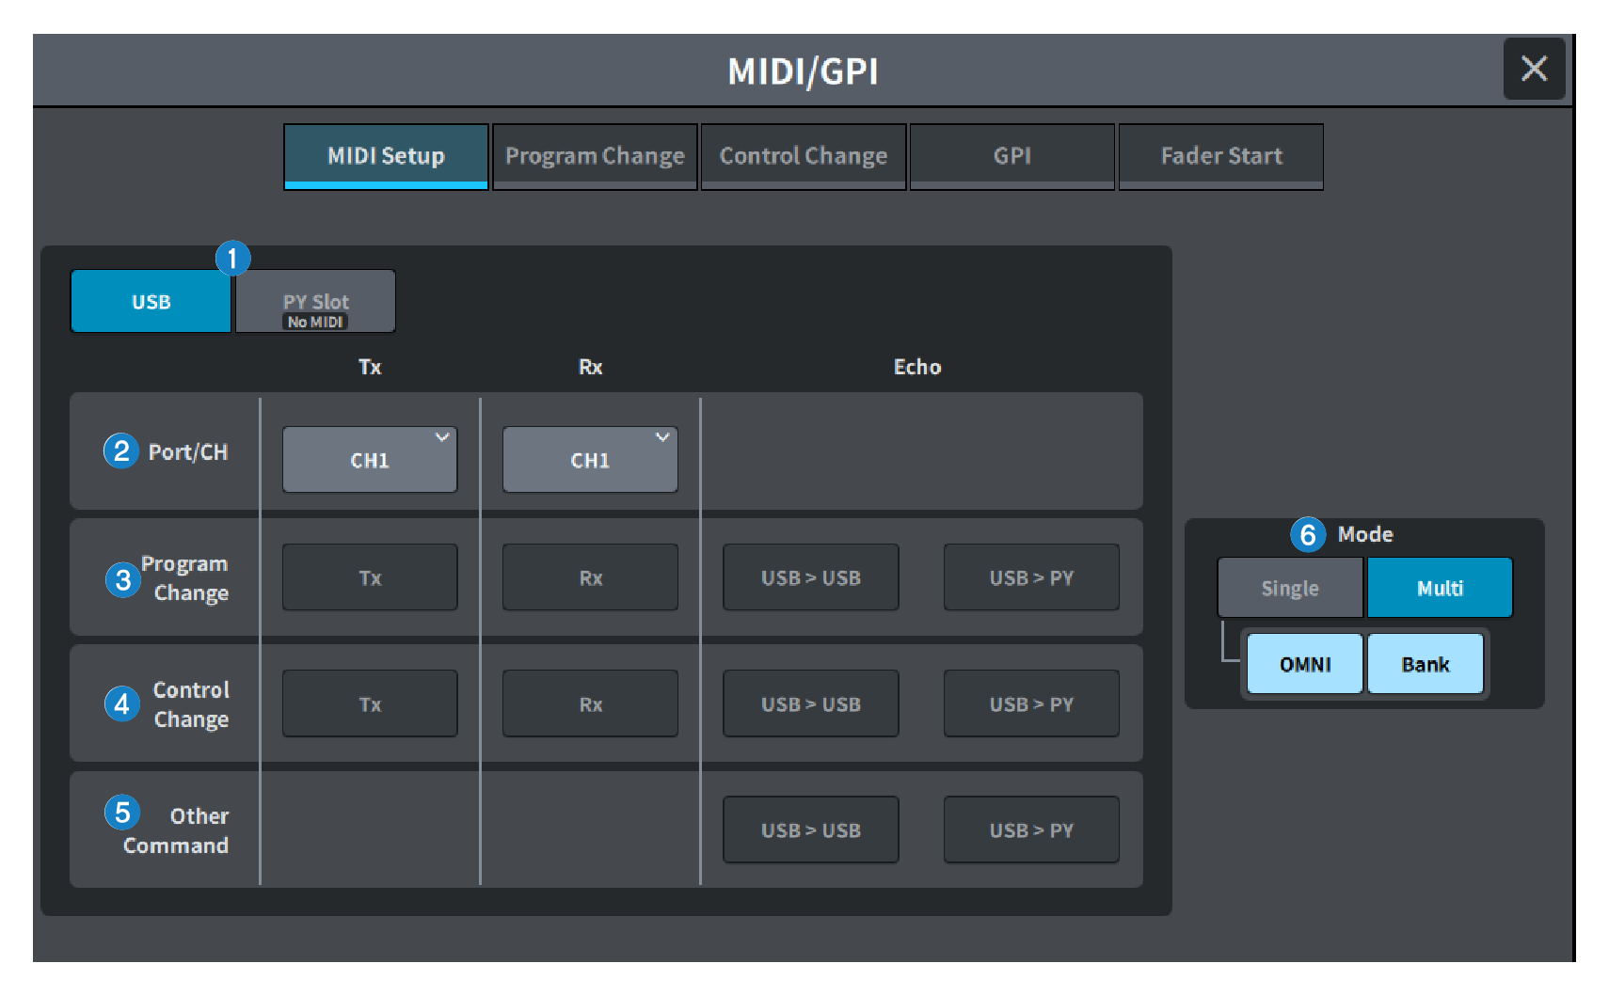1609x995 pixels.
Task: Toggle USB > PY echo for Control Change
Action: click(x=1030, y=703)
